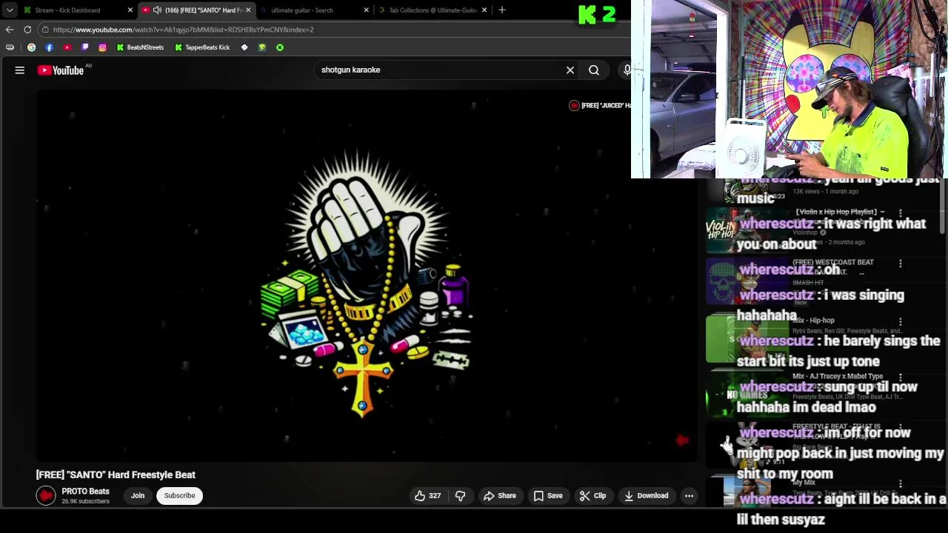Start voice search with the microphone icon

(627, 70)
